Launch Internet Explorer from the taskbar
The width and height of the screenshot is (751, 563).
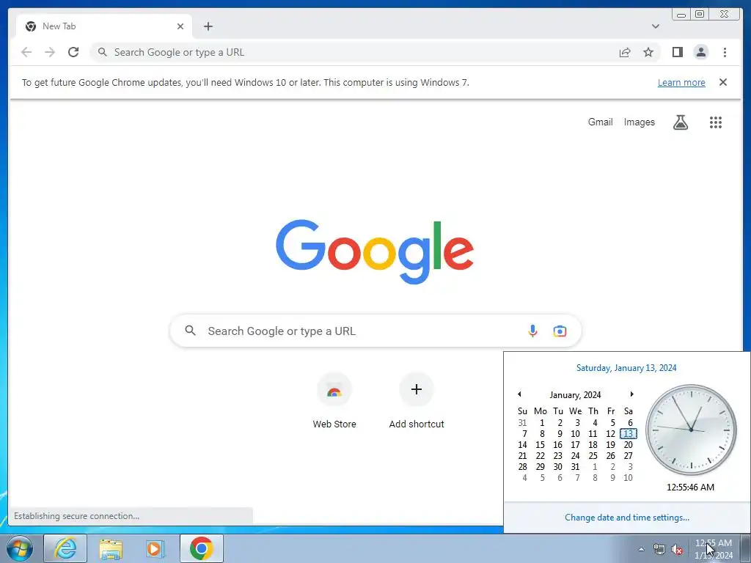[x=65, y=548]
